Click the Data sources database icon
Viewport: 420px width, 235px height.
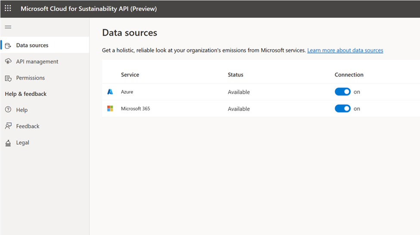tap(8, 46)
